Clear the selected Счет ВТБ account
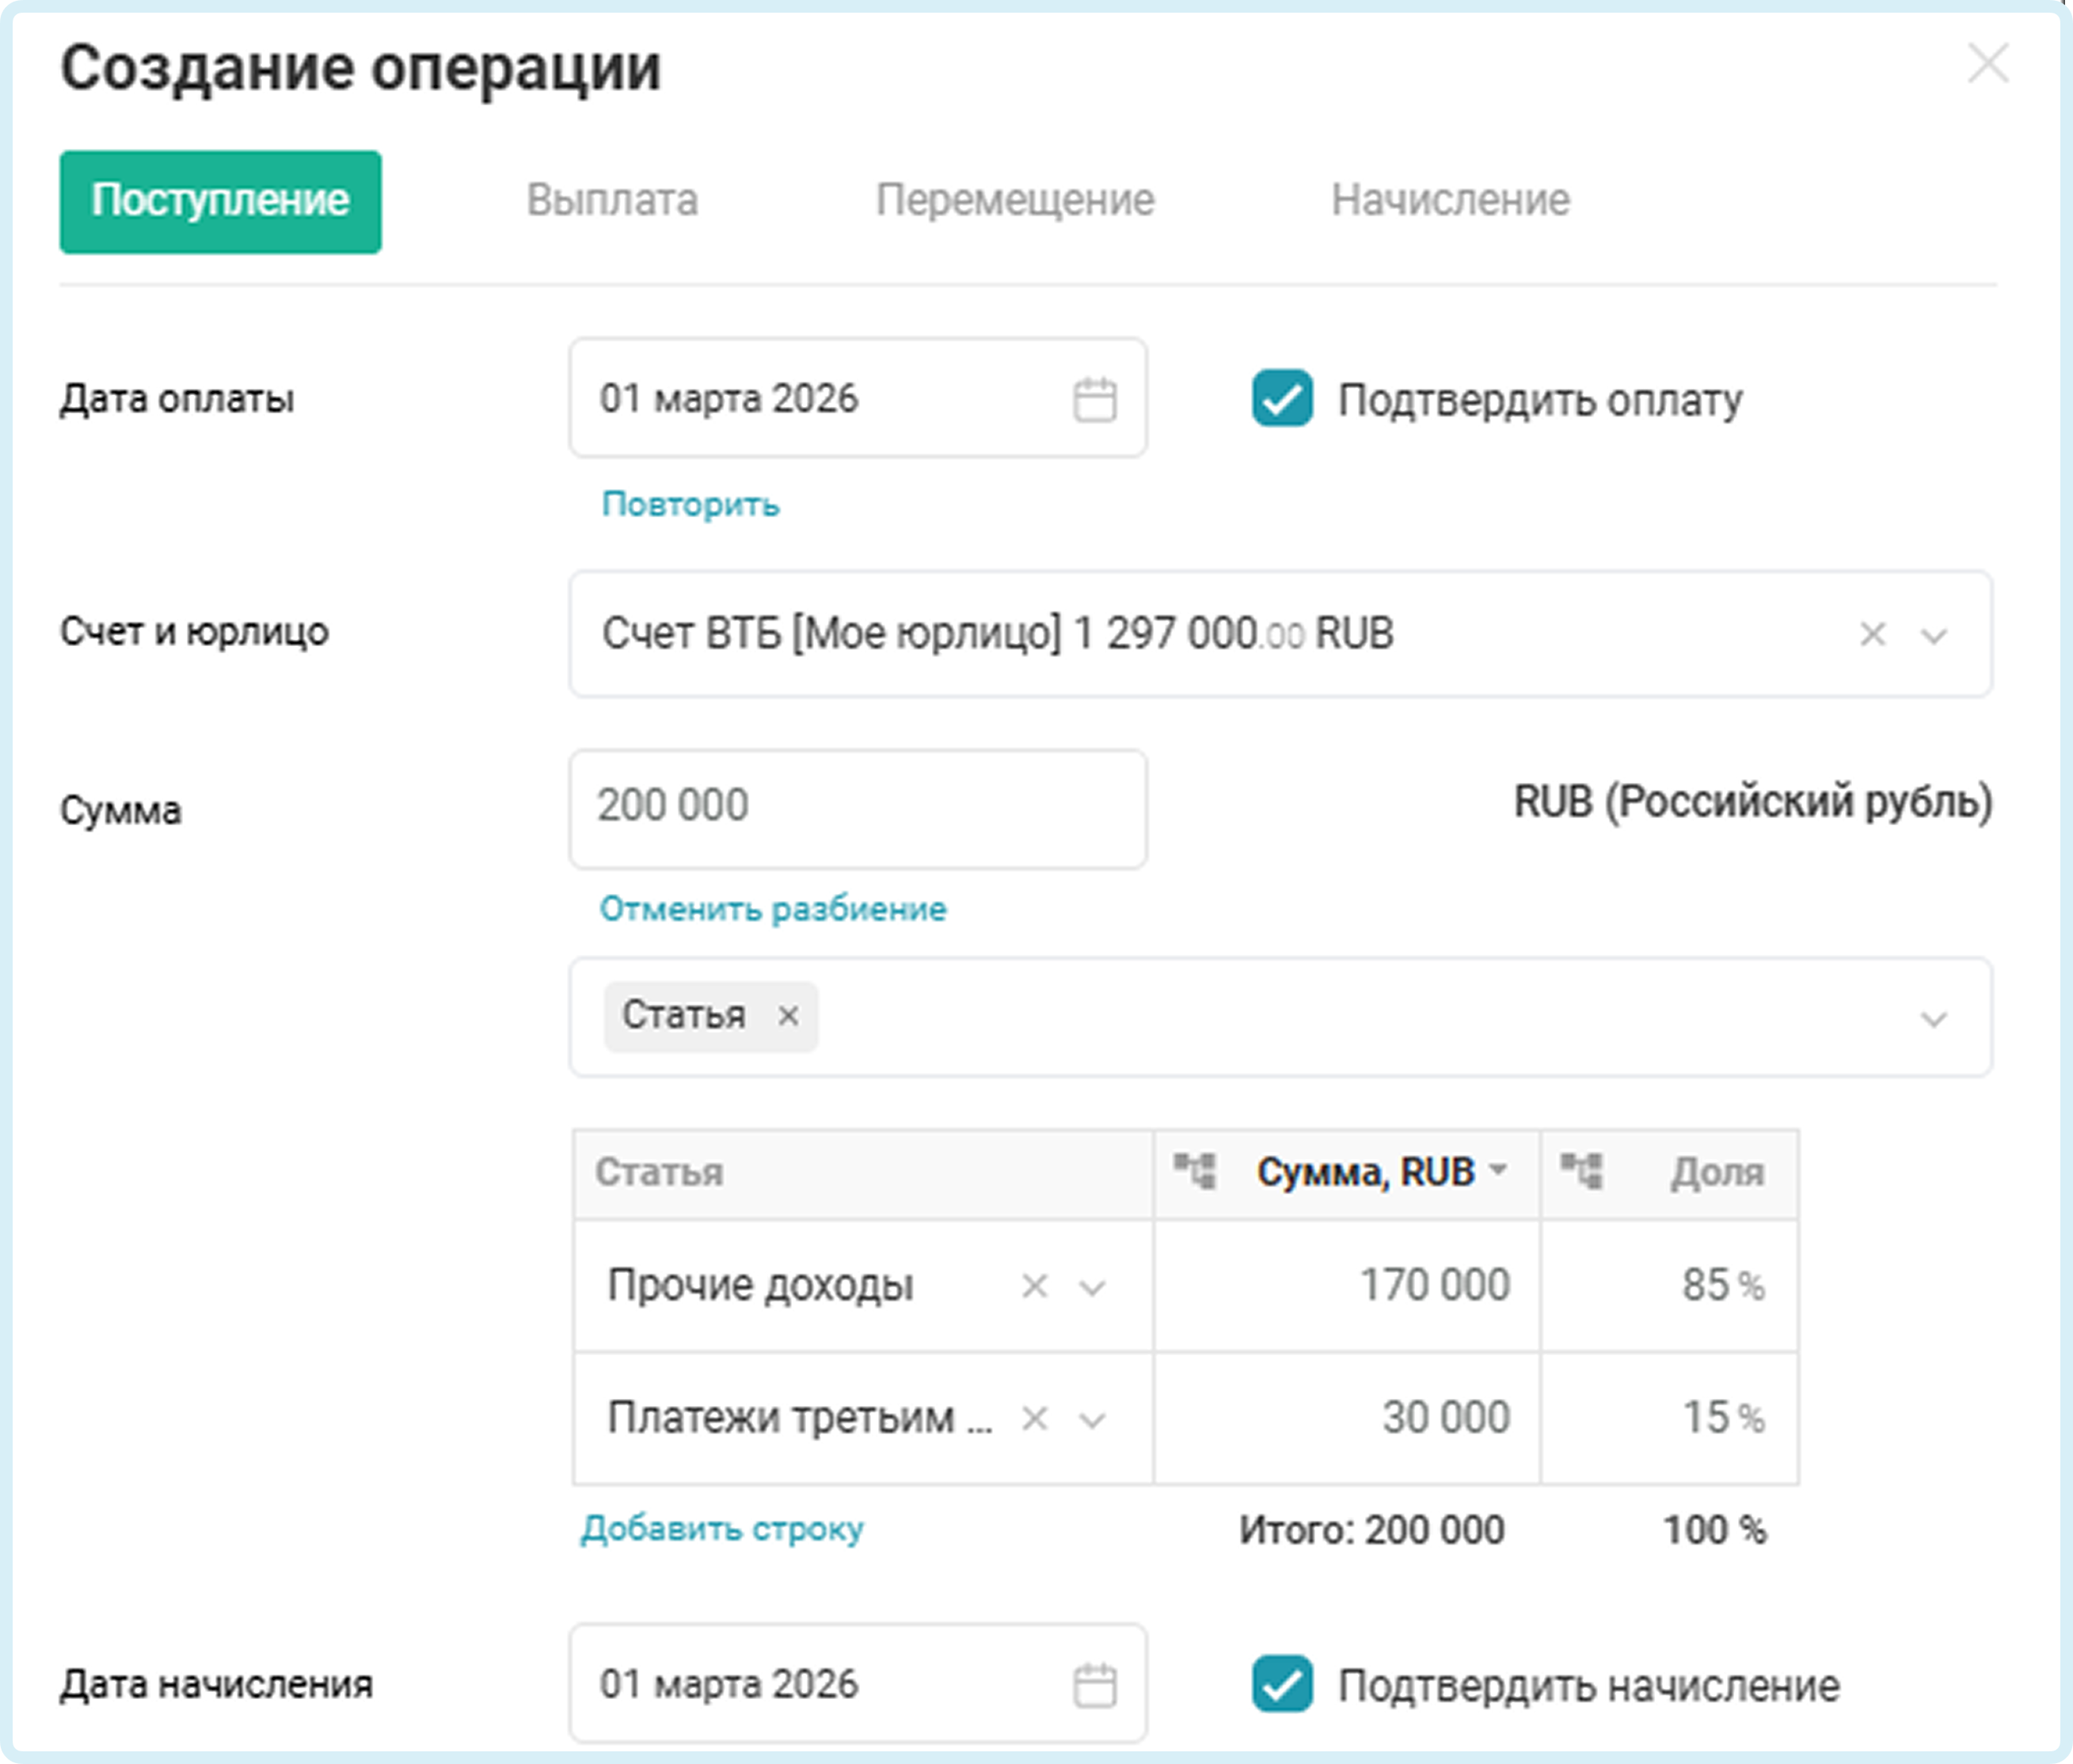 pyautogui.click(x=1872, y=634)
